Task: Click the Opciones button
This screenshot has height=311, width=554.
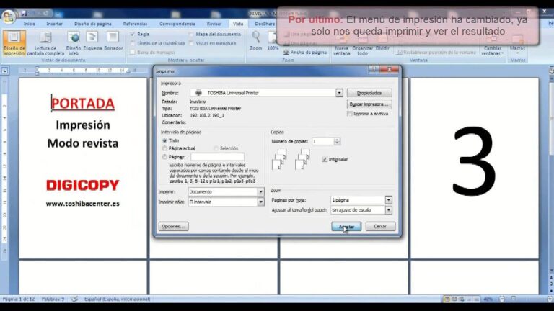Action: (173, 226)
